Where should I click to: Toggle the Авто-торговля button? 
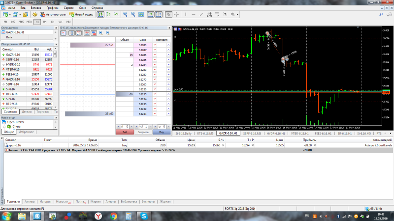[53, 15]
